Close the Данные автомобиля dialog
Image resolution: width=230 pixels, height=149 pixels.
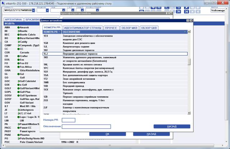pyautogui.click(x=191, y=21)
